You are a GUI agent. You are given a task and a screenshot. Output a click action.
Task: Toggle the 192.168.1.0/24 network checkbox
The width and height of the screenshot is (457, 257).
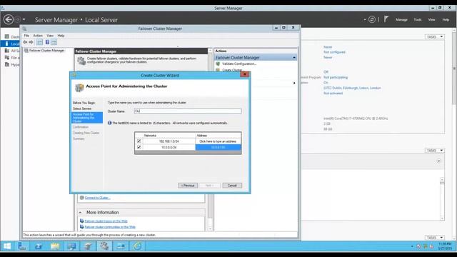[139, 141]
